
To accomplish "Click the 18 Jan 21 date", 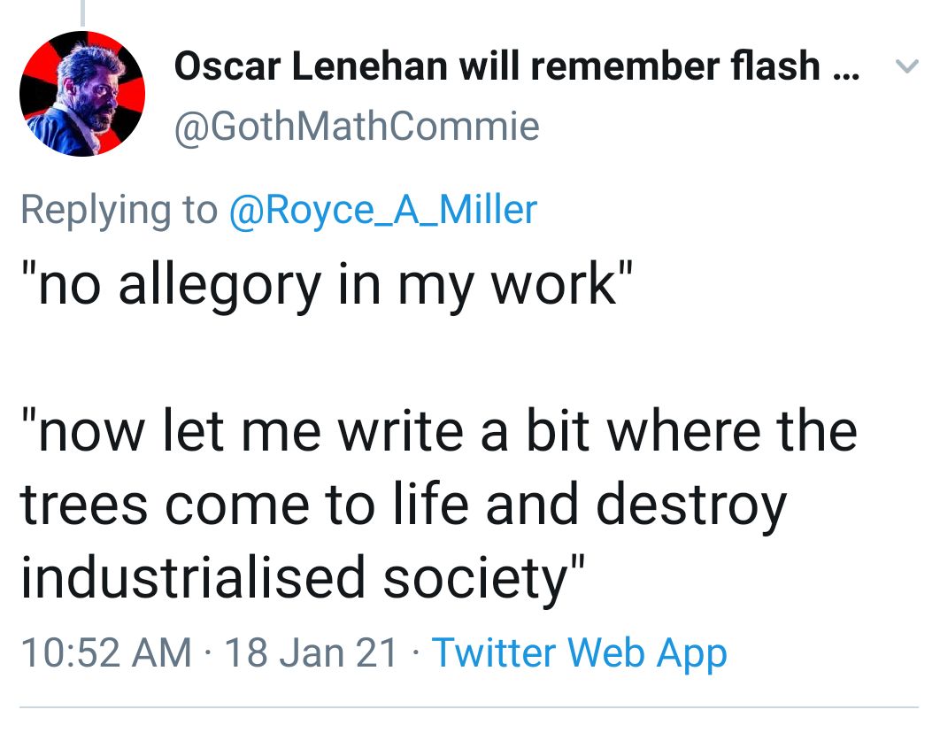I will click(x=312, y=653).
